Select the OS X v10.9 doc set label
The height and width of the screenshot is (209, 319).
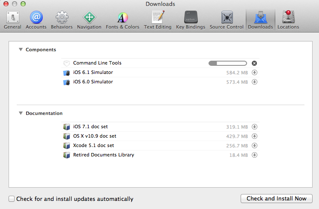pyautogui.click(x=95, y=136)
